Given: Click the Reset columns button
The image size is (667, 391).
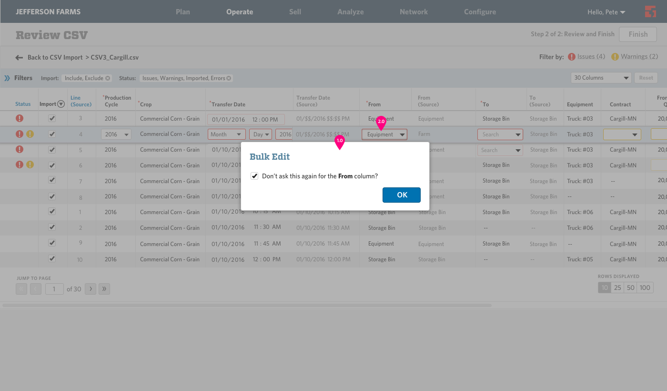Looking at the screenshot, I should point(646,78).
